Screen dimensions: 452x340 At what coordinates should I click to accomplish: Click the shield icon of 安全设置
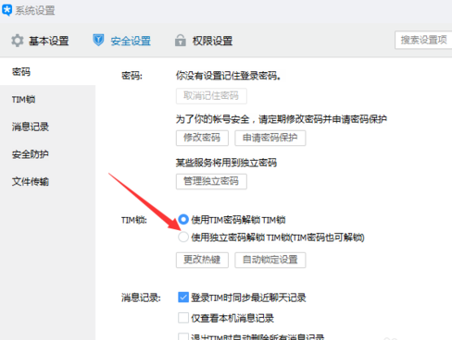tap(98, 40)
